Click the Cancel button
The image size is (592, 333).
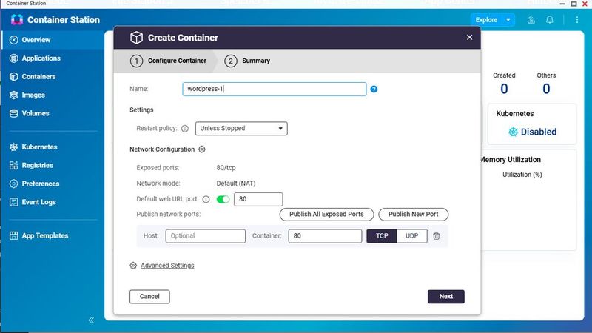click(x=149, y=297)
